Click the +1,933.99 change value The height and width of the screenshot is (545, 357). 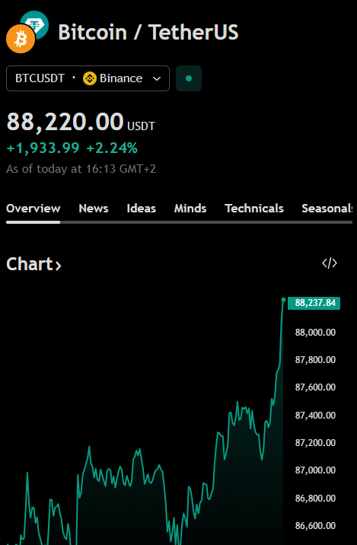coord(43,148)
